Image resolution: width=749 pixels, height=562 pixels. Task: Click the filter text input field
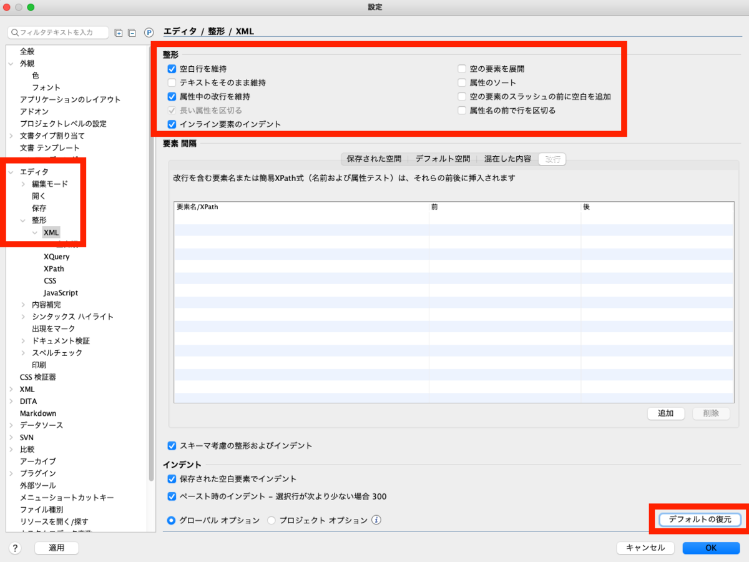[57, 32]
